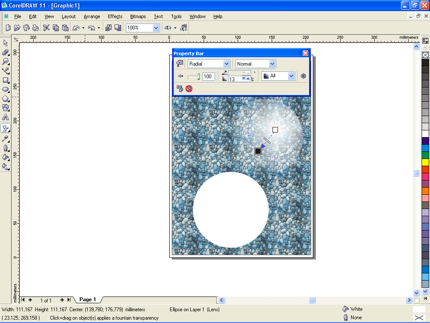Select the Shape tool in the toolbox
This screenshot has height=323, width=430.
(x=5, y=52)
